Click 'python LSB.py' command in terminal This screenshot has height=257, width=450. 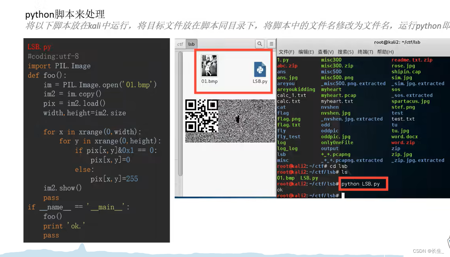(x=361, y=184)
